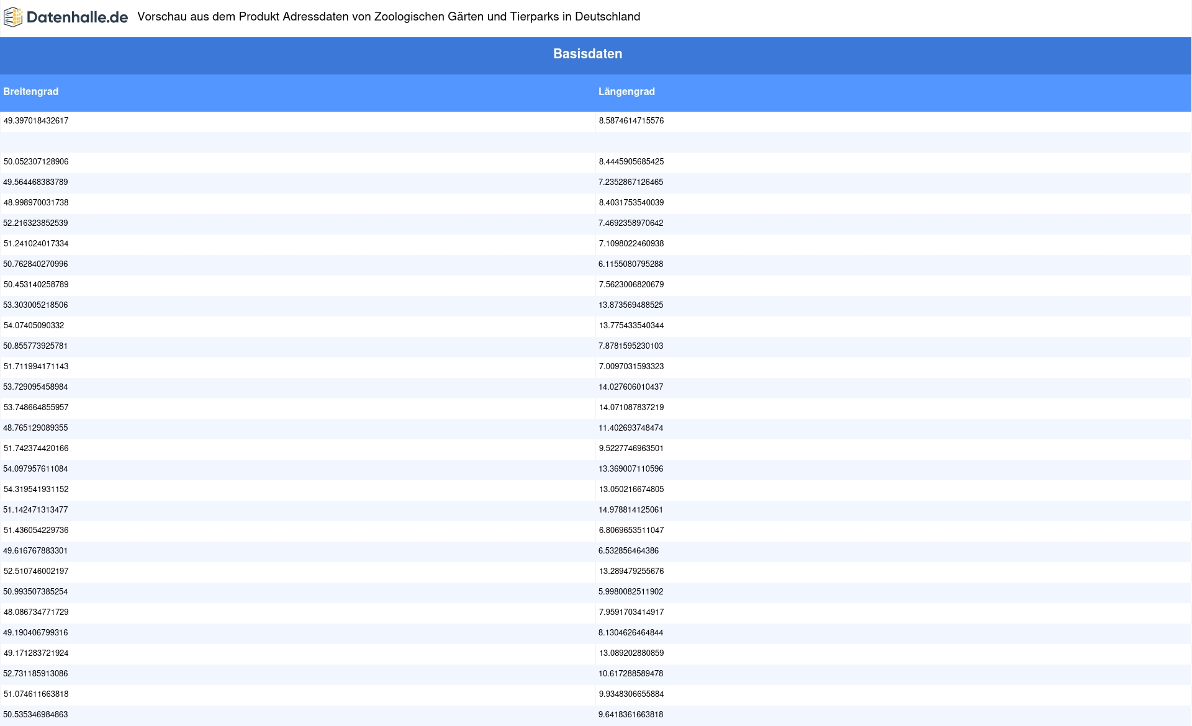This screenshot has height=726, width=1192.
Task: Select longitude value 5.9980082511902
Action: click(631, 592)
